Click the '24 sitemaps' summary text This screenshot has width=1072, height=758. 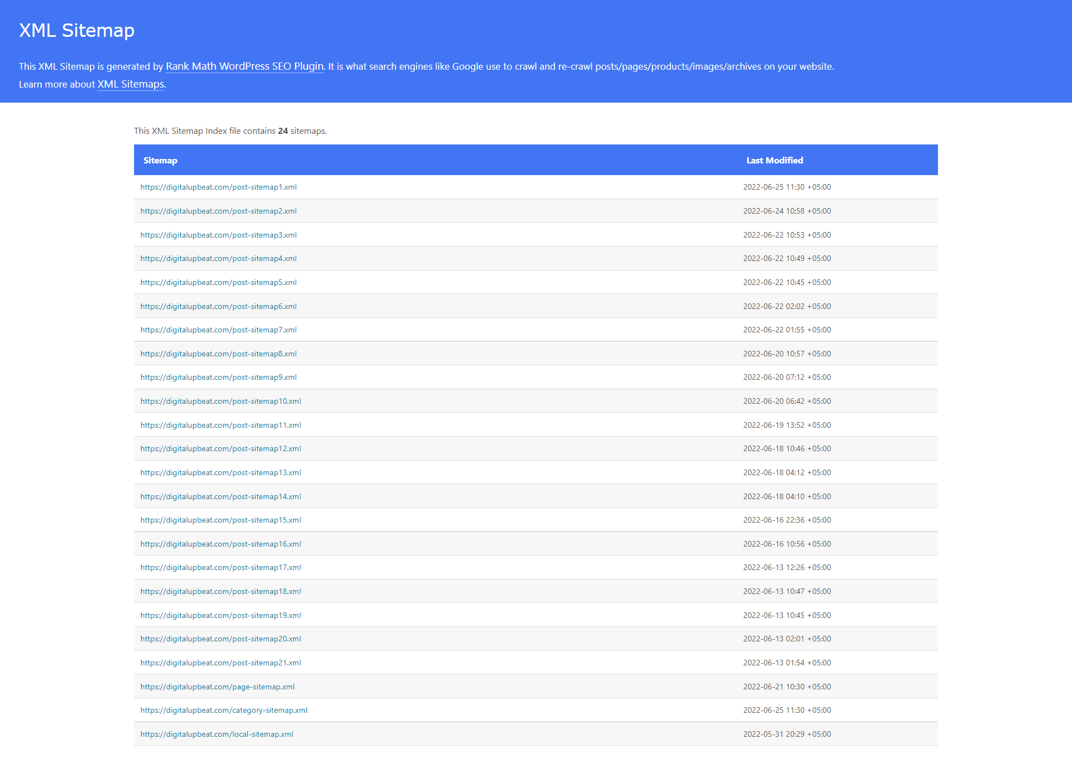(x=302, y=131)
